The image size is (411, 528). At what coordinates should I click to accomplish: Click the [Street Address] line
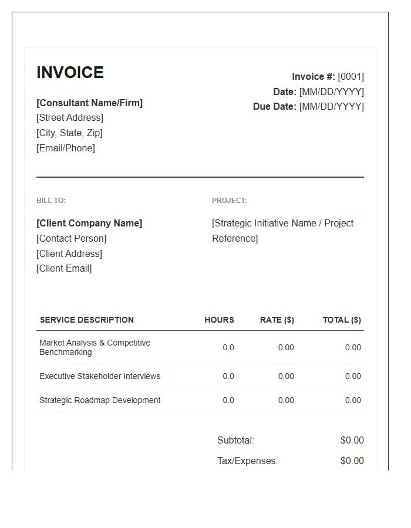pos(70,117)
